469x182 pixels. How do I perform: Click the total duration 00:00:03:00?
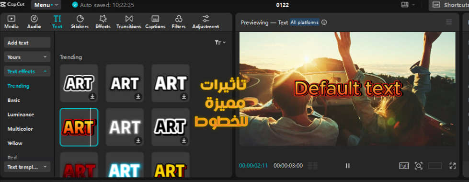[x=288, y=166]
